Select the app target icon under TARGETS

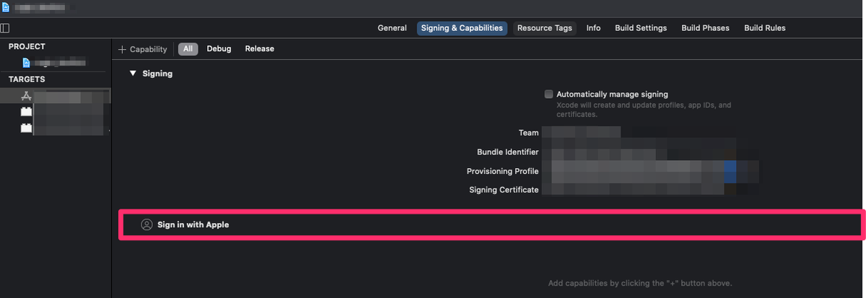pos(27,96)
